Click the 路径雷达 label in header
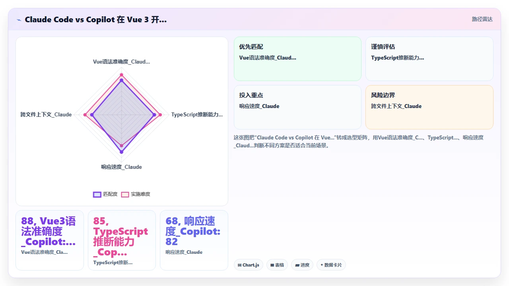Image resolution: width=509 pixels, height=286 pixels. point(482,19)
